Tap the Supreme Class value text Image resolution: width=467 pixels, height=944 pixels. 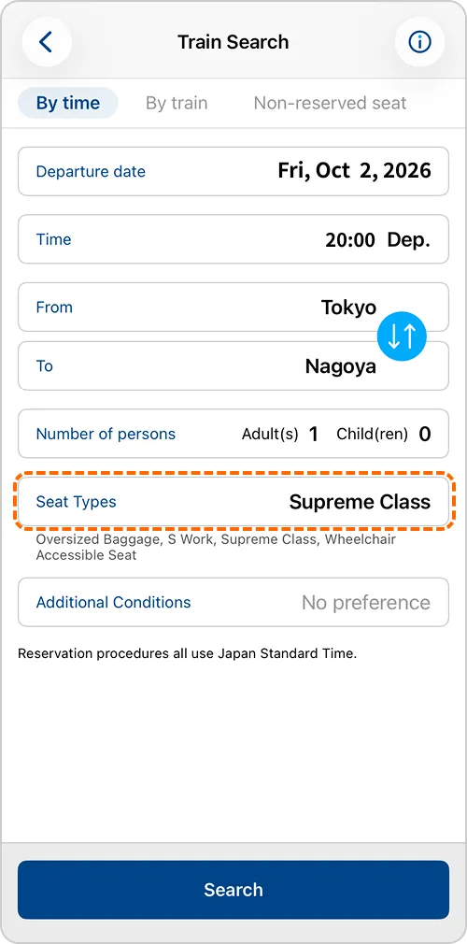[x=360, y=502]
